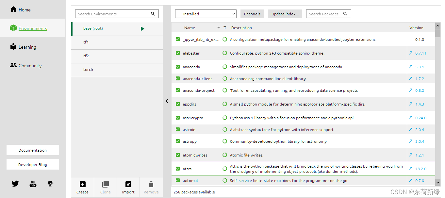Click the Clone environment icon
Screen dimensions: 445x198
coord(105,184)
